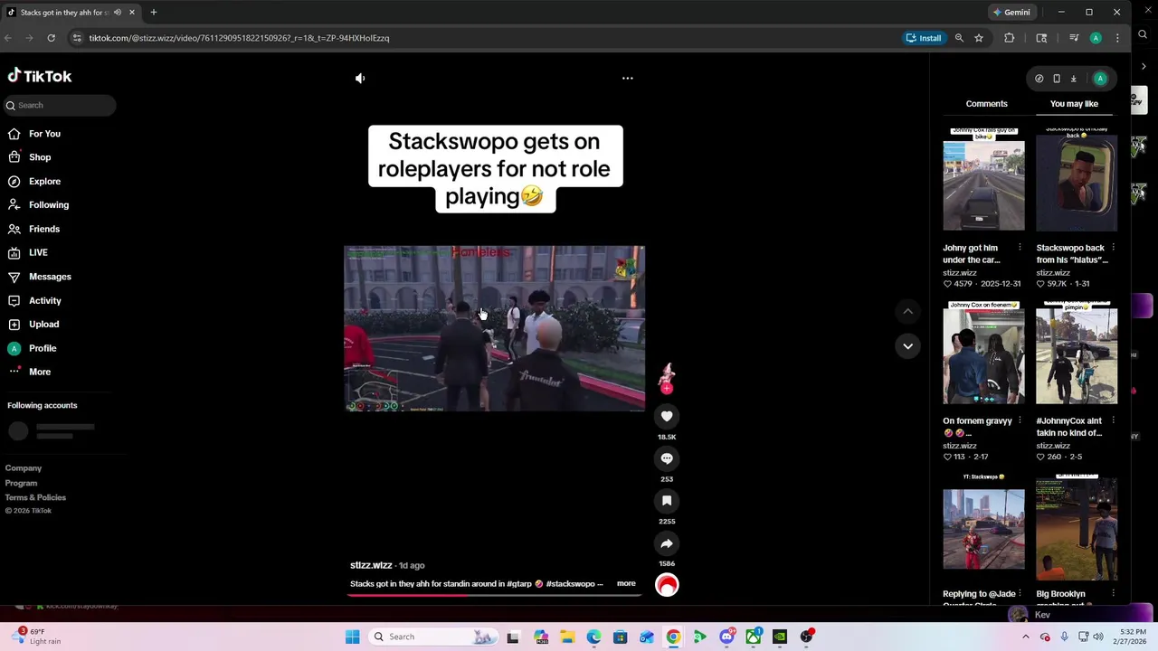Image resolution: width=1158 pixels, height=651 pixels.
Task: Open the Chrome three-dot menu
Action: pyautogui.click(x=1117, y=38)
